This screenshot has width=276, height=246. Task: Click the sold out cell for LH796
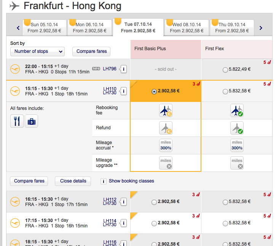point(166,69)
